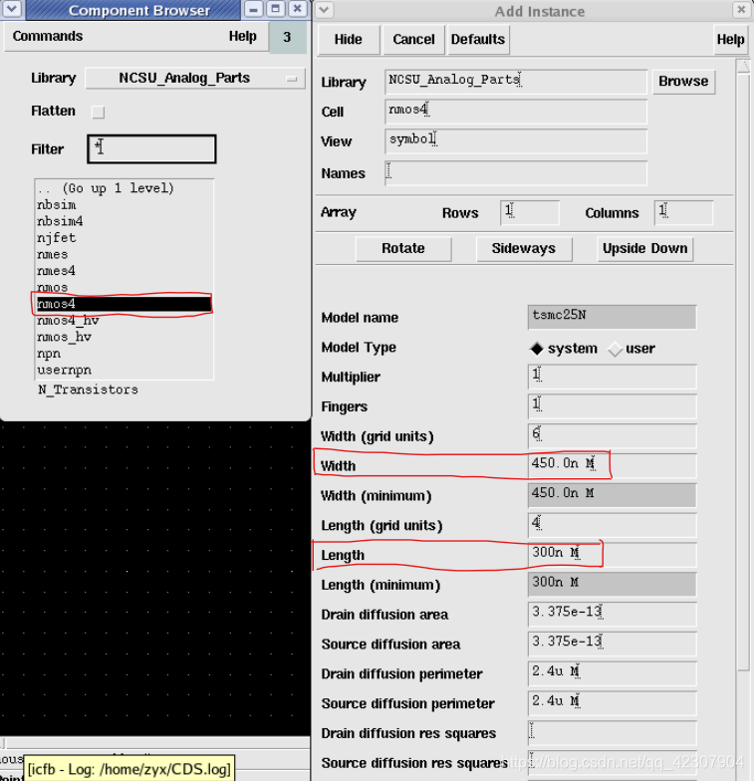The image size is (754, 781).
Task: Edit the Array Rows field
Action: pos(530,213)
